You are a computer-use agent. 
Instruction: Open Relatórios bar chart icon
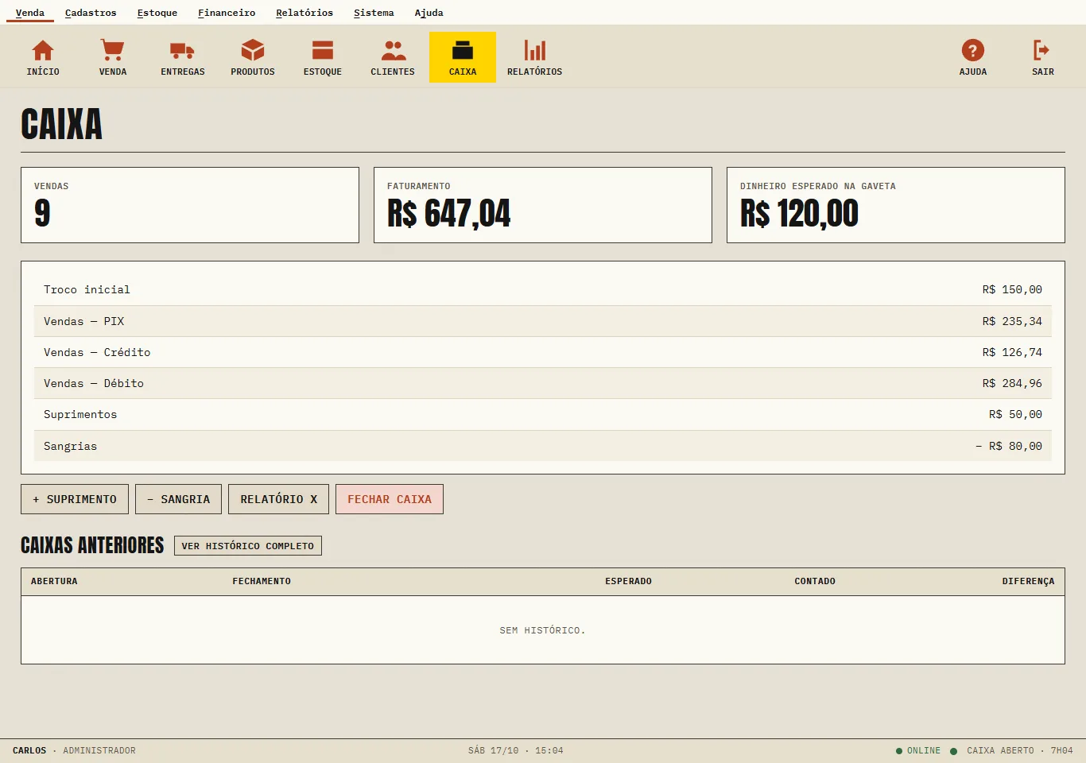pos(534,57)
